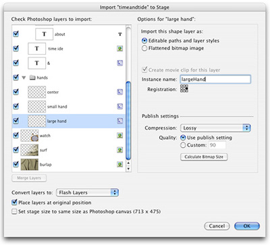This screenshot has width=270, height=245.
Task: Click Calculate Bitmap Size button
Action: [x=204, y=157]
